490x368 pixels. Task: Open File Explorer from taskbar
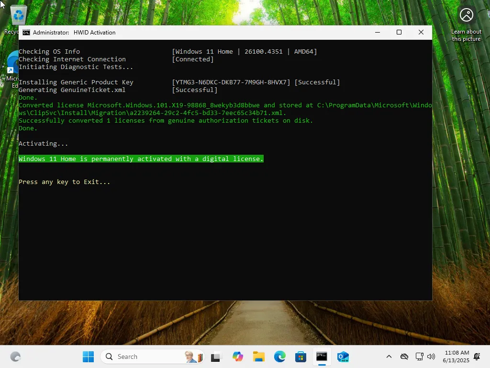click(x=259, y=356)
